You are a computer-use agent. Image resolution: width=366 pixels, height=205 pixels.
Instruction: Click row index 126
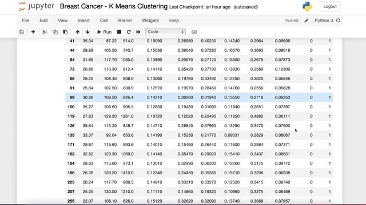(x=71, y=126)
